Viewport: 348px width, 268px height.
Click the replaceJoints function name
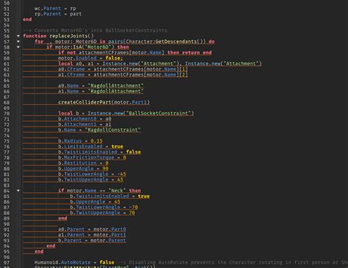coord(69,36)
